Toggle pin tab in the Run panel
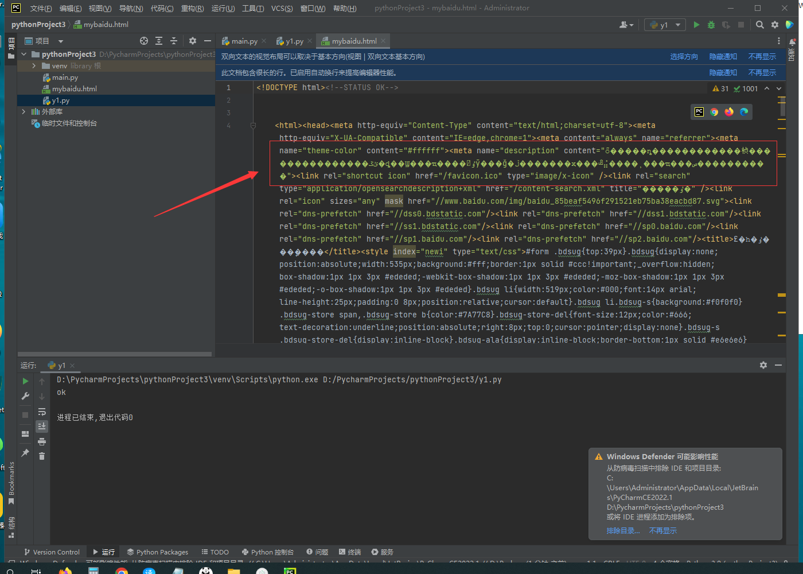This screenshot has height=574, width=803. pos(25,453)
